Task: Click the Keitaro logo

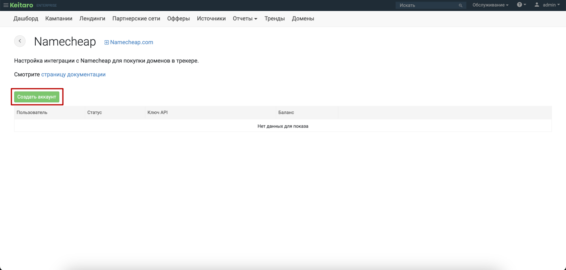Action: [x=22, y=5]
